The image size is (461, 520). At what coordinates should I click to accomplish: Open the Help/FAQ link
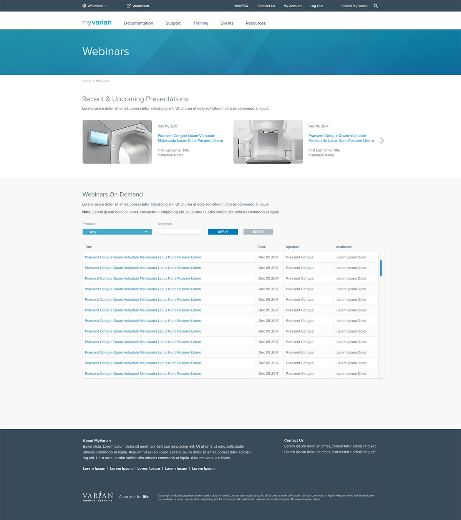pos(240,6)
